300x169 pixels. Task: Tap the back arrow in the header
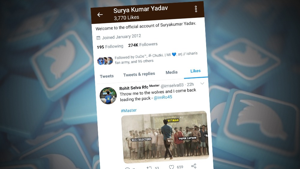pyautogui.click(x=100, y=14)
